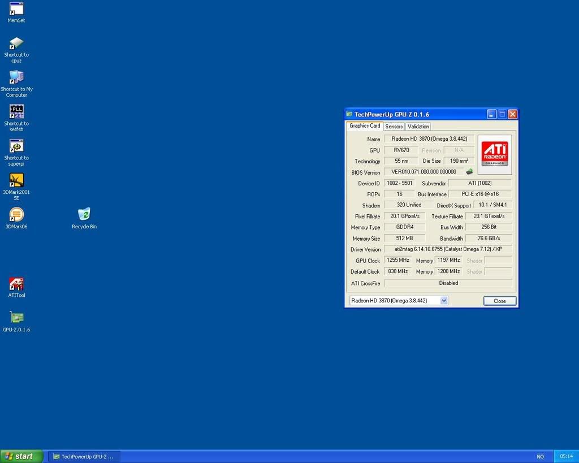Click the default Memory field 1200 MHz
Screen dimensions: 579x463
(x=448, y=271)
